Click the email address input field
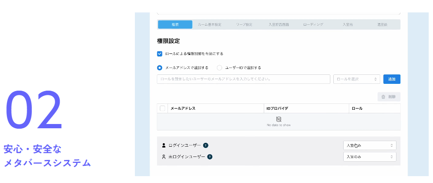Viewport: 433px width, 183px height. coord(243,79)
